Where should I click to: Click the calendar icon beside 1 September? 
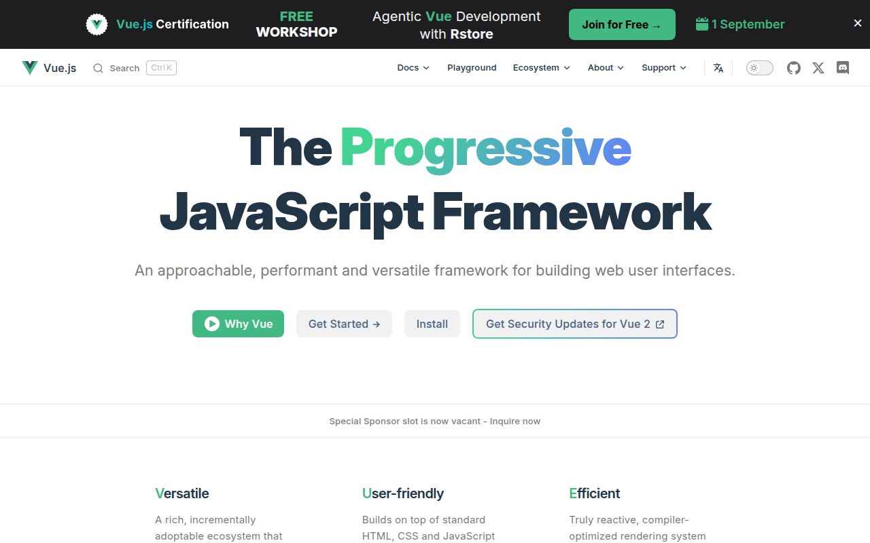coord(702,24)
